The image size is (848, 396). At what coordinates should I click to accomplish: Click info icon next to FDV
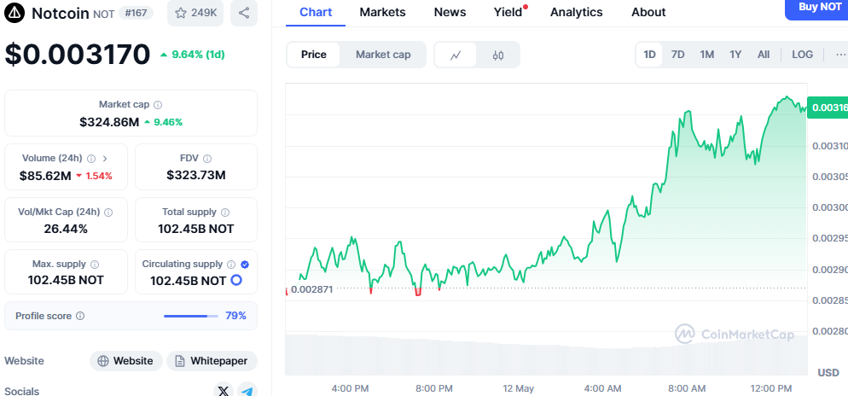point(207,159)
